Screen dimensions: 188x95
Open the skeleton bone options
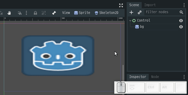coord(54,13)
